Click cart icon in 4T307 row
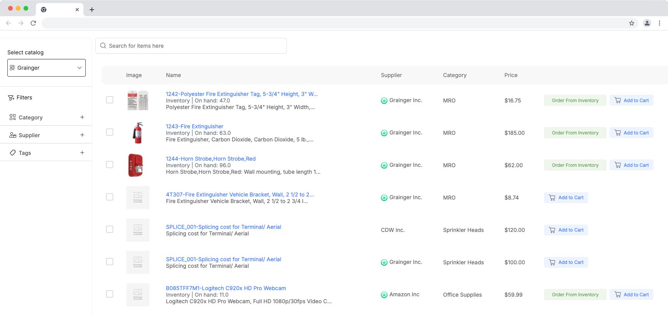This screenshot has height=314, width=668. click(552, 198)
